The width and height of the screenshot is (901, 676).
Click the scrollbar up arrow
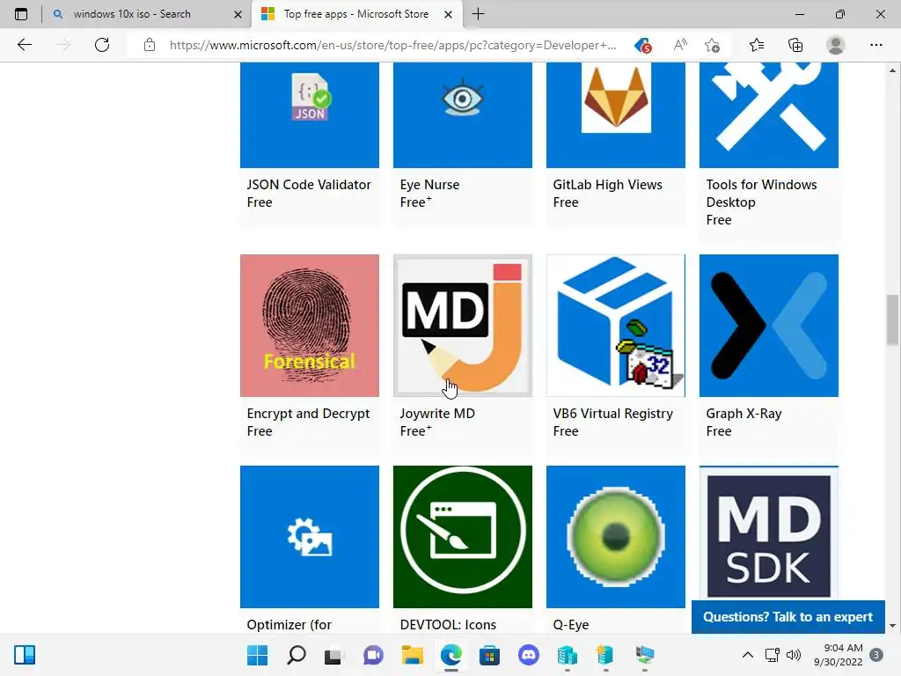(x=892, y=70)
